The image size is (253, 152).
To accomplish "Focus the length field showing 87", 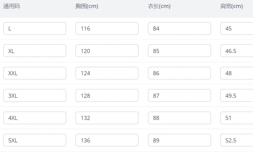I will coord(179,96).
